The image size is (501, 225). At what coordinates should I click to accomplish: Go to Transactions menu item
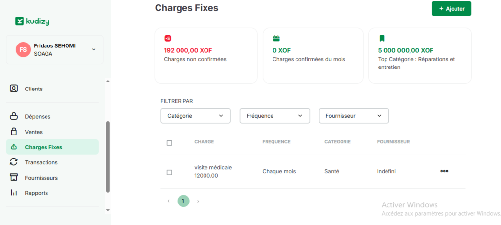pos(41,162)
